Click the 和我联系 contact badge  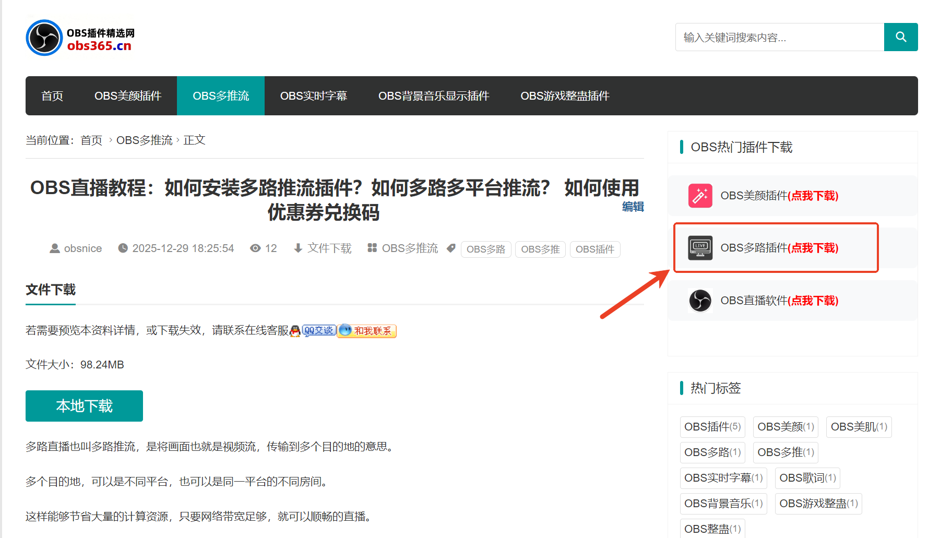point(366,330)
